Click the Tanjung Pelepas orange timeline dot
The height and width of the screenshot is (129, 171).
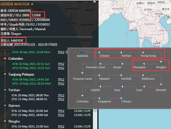tap(5, 74)
